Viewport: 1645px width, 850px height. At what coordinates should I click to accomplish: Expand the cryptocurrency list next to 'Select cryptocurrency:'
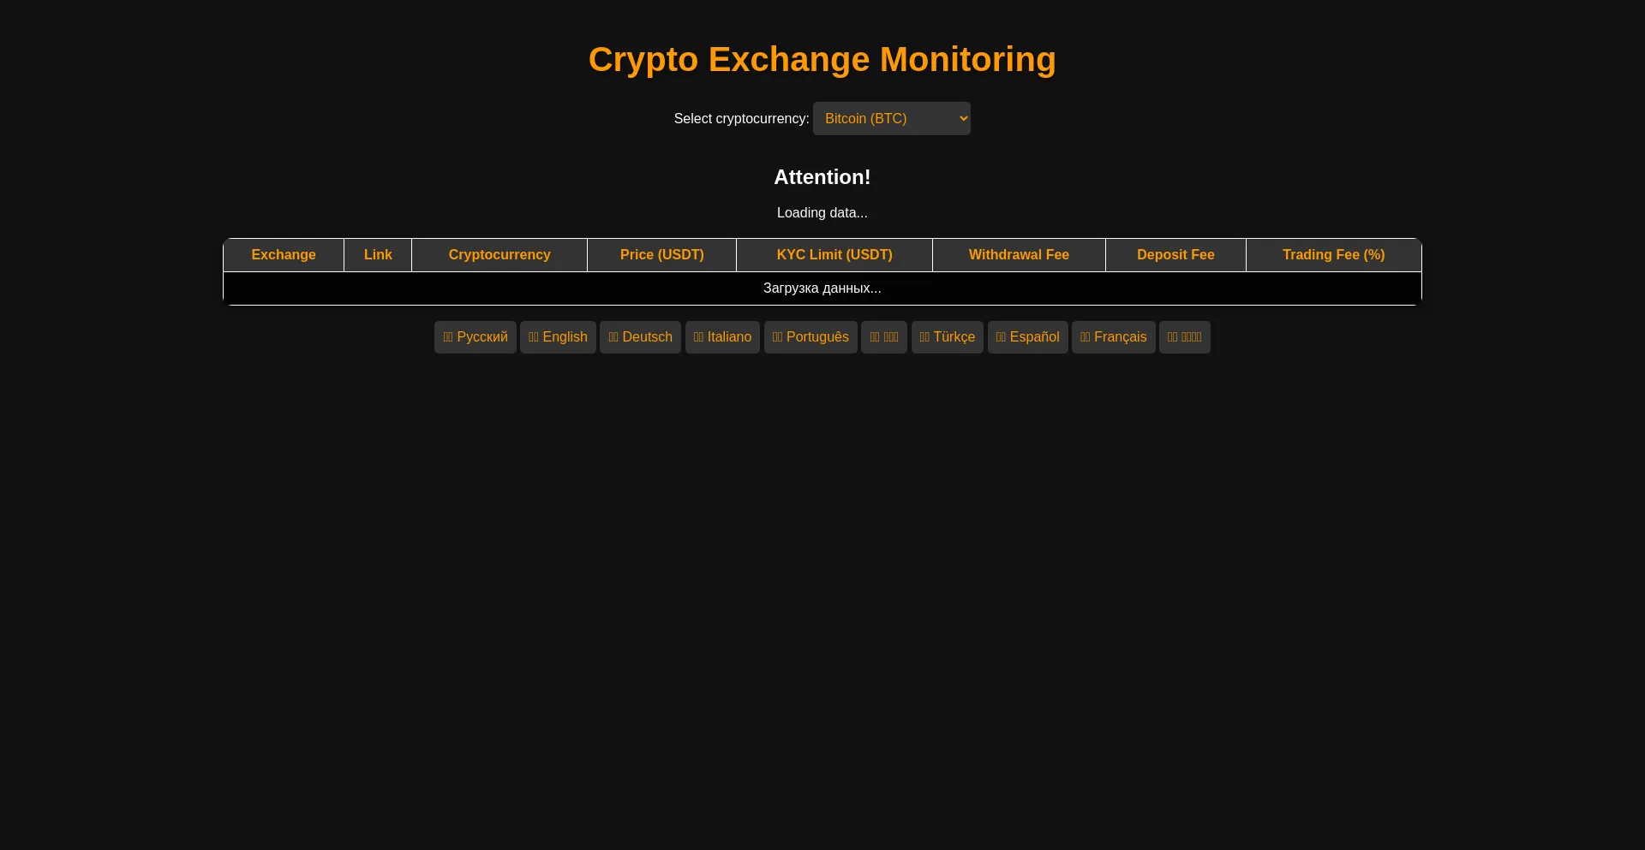pyautogui.click(x=891, y=118)
